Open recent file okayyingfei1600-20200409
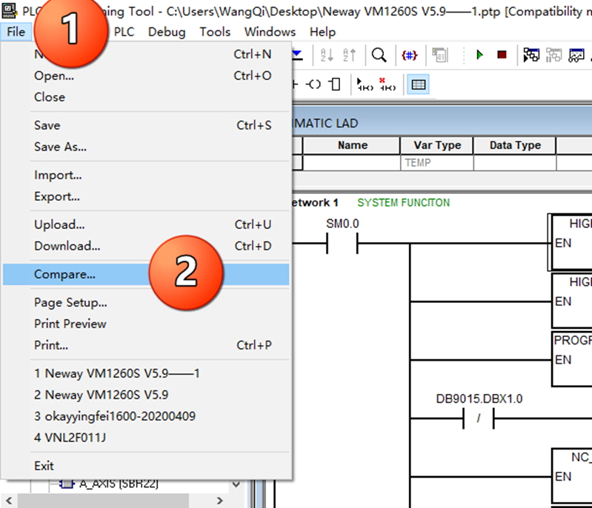Viewport: 592px width, 508px height. (x=115, y=416)
